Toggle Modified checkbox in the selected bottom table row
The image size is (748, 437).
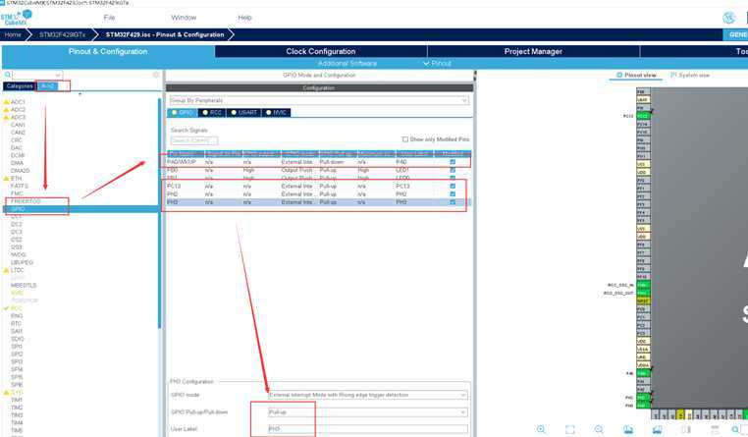click(453, 202)
